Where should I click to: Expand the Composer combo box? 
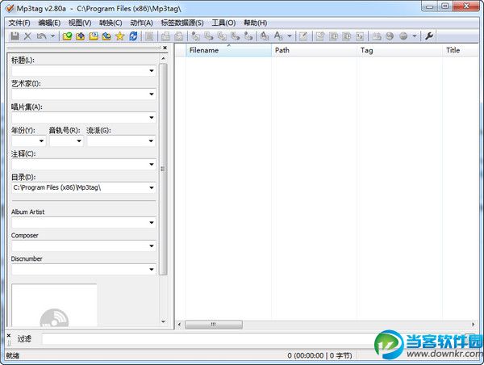(152, 246)
